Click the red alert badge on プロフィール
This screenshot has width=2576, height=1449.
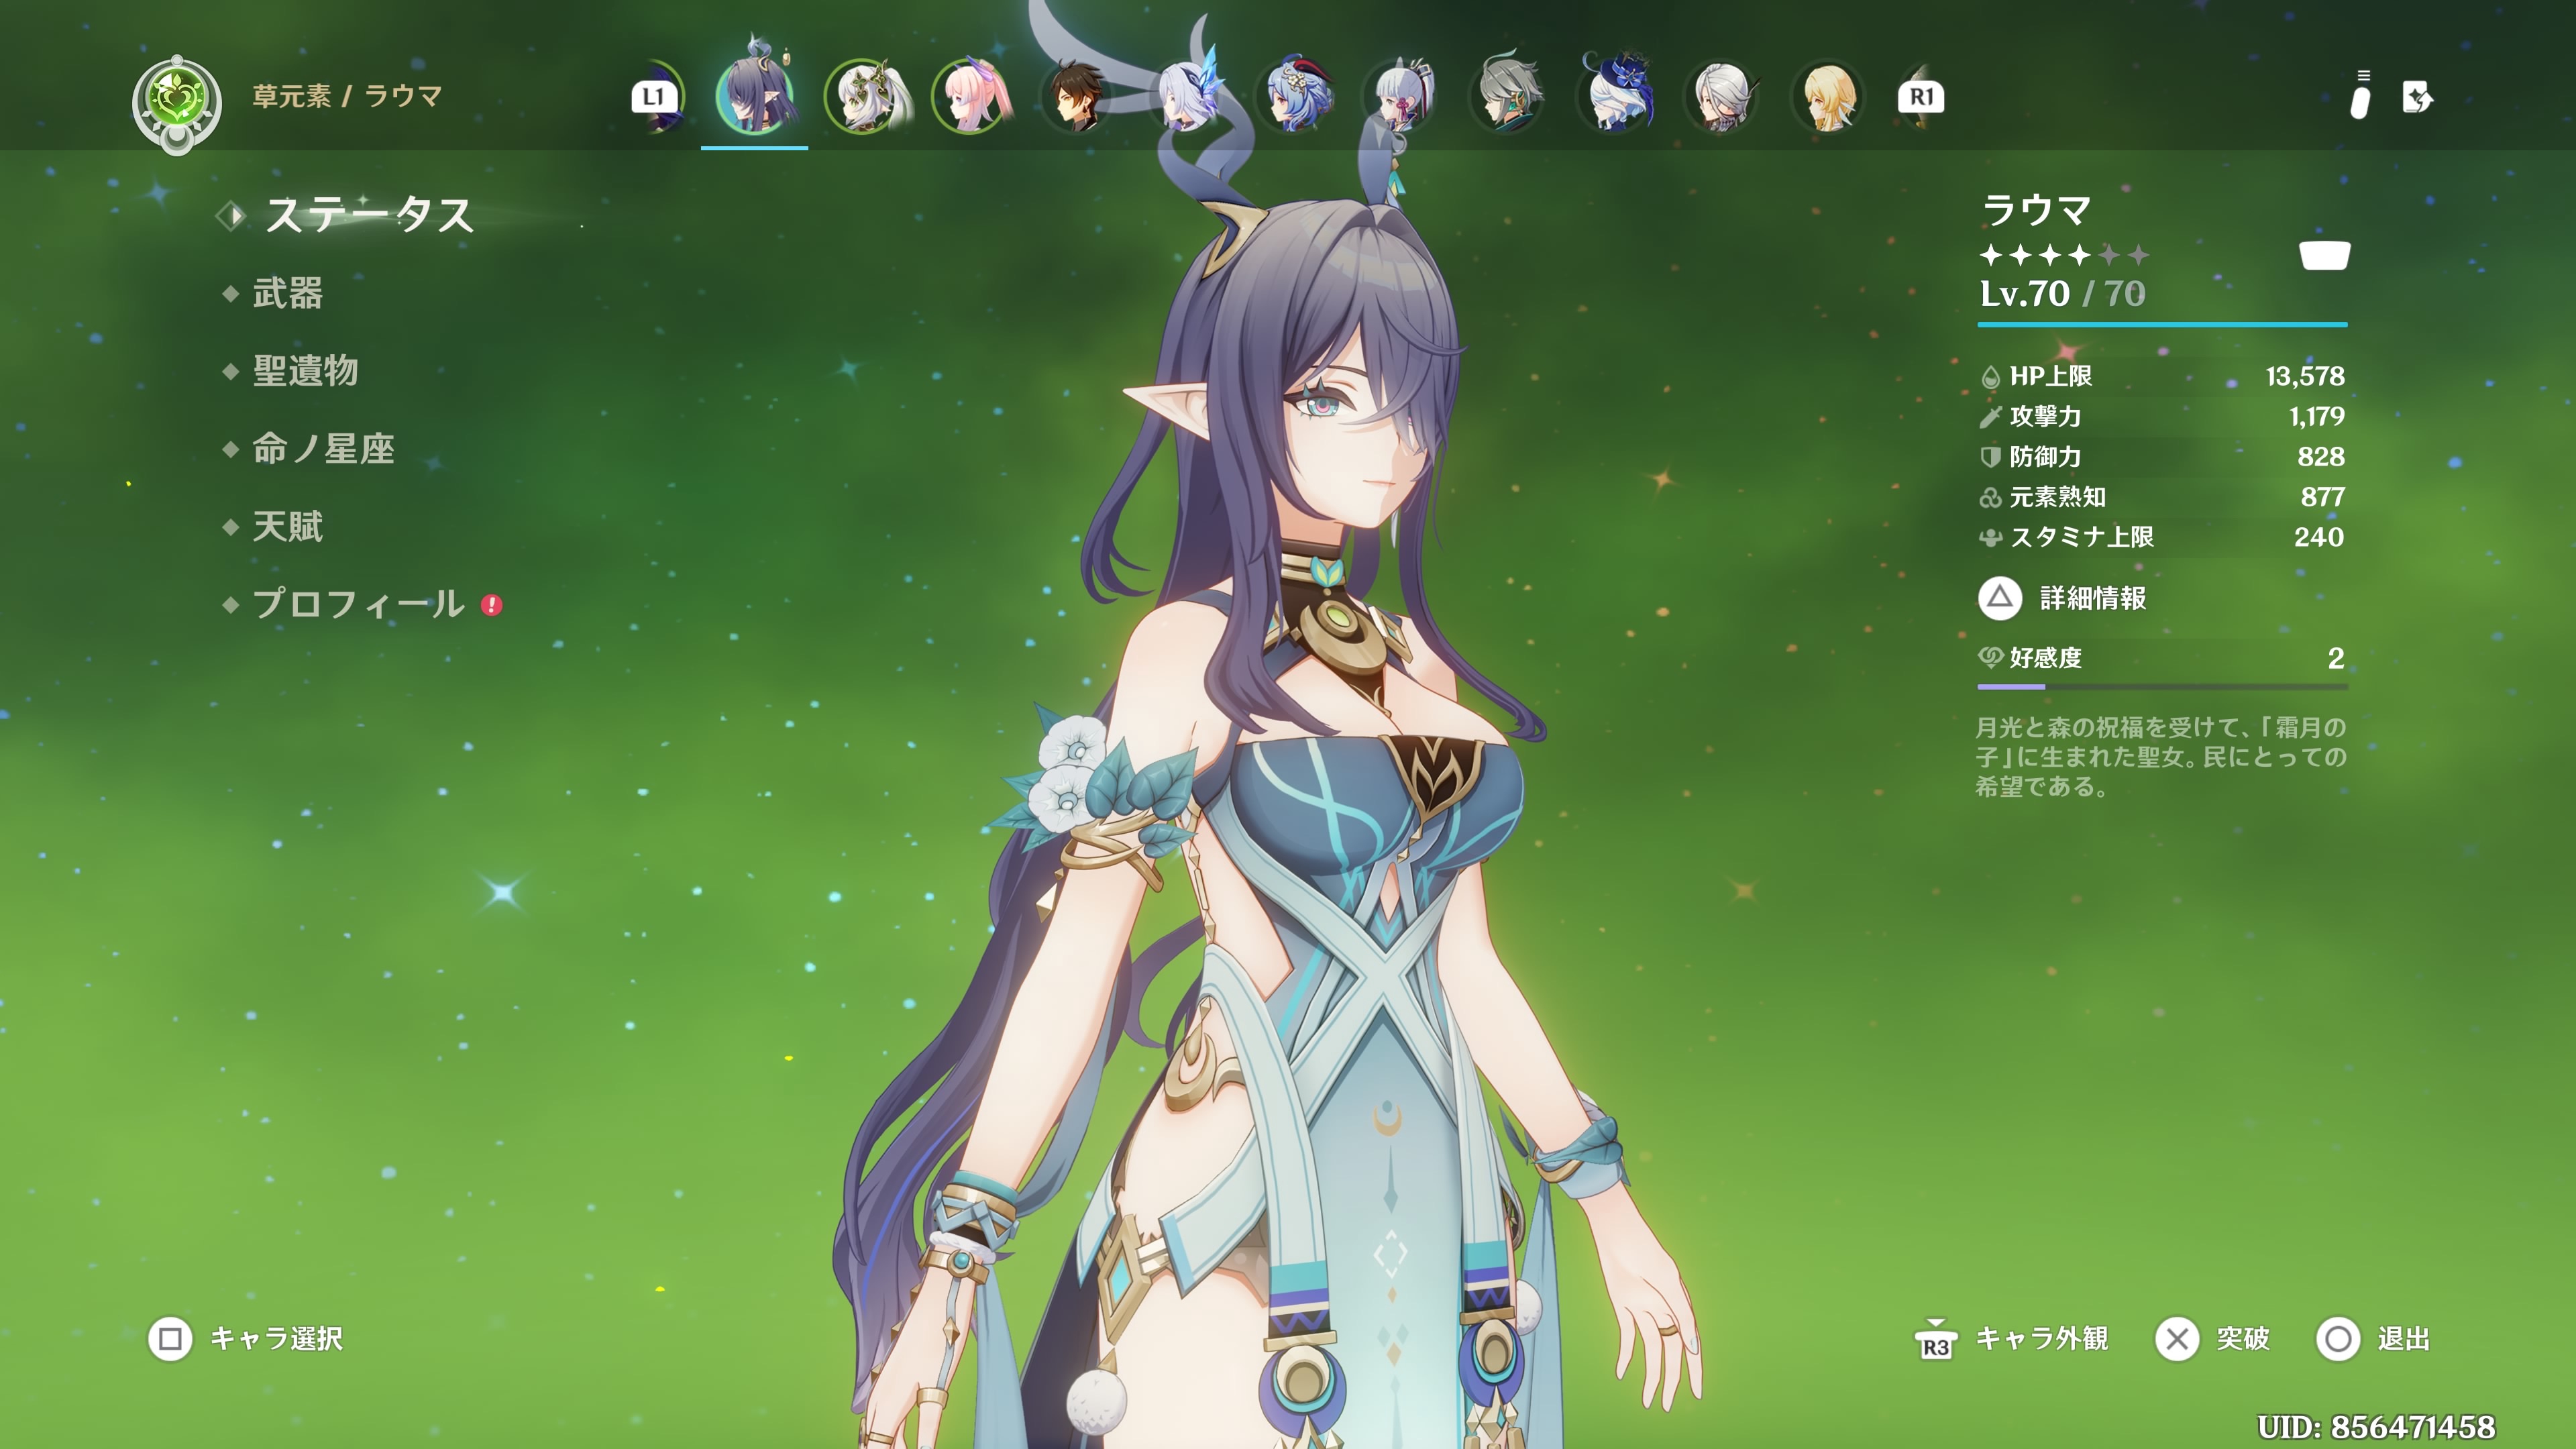pos(491,605)
